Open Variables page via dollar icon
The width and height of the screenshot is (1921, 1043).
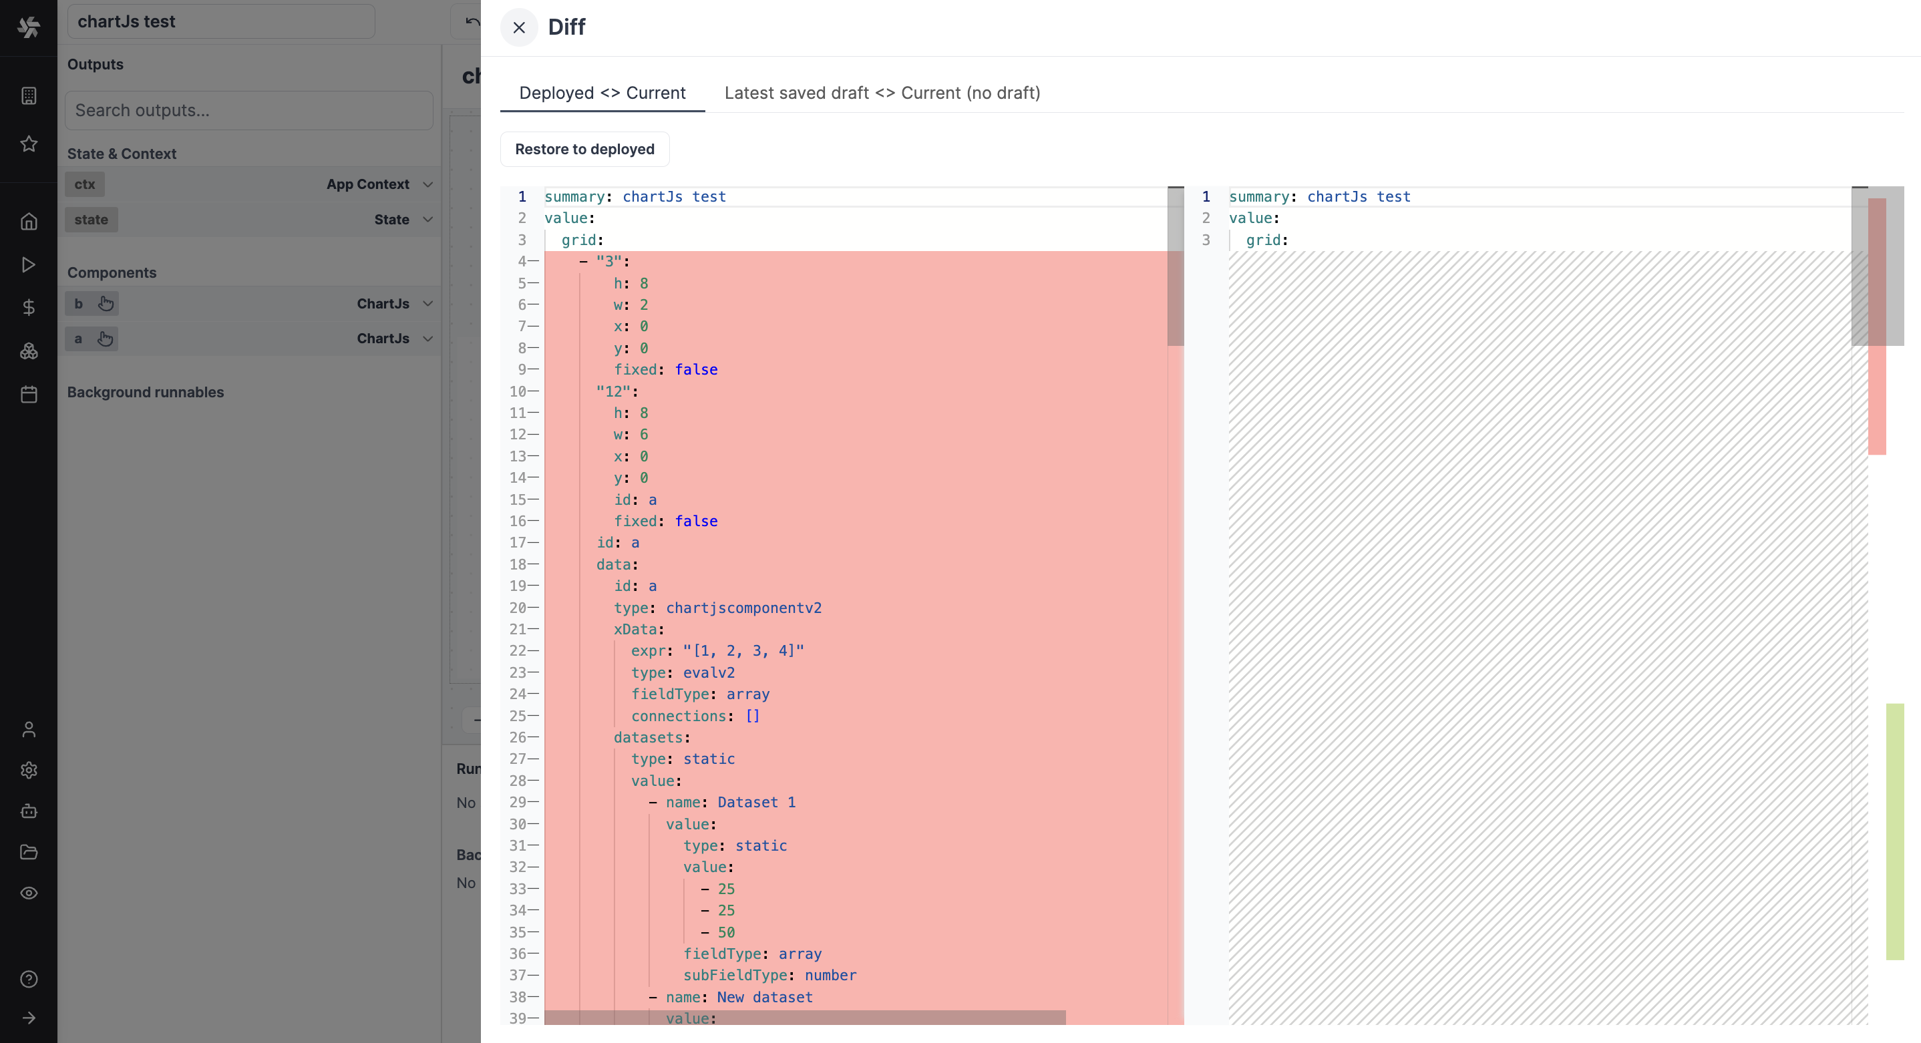tap(28, 308)
